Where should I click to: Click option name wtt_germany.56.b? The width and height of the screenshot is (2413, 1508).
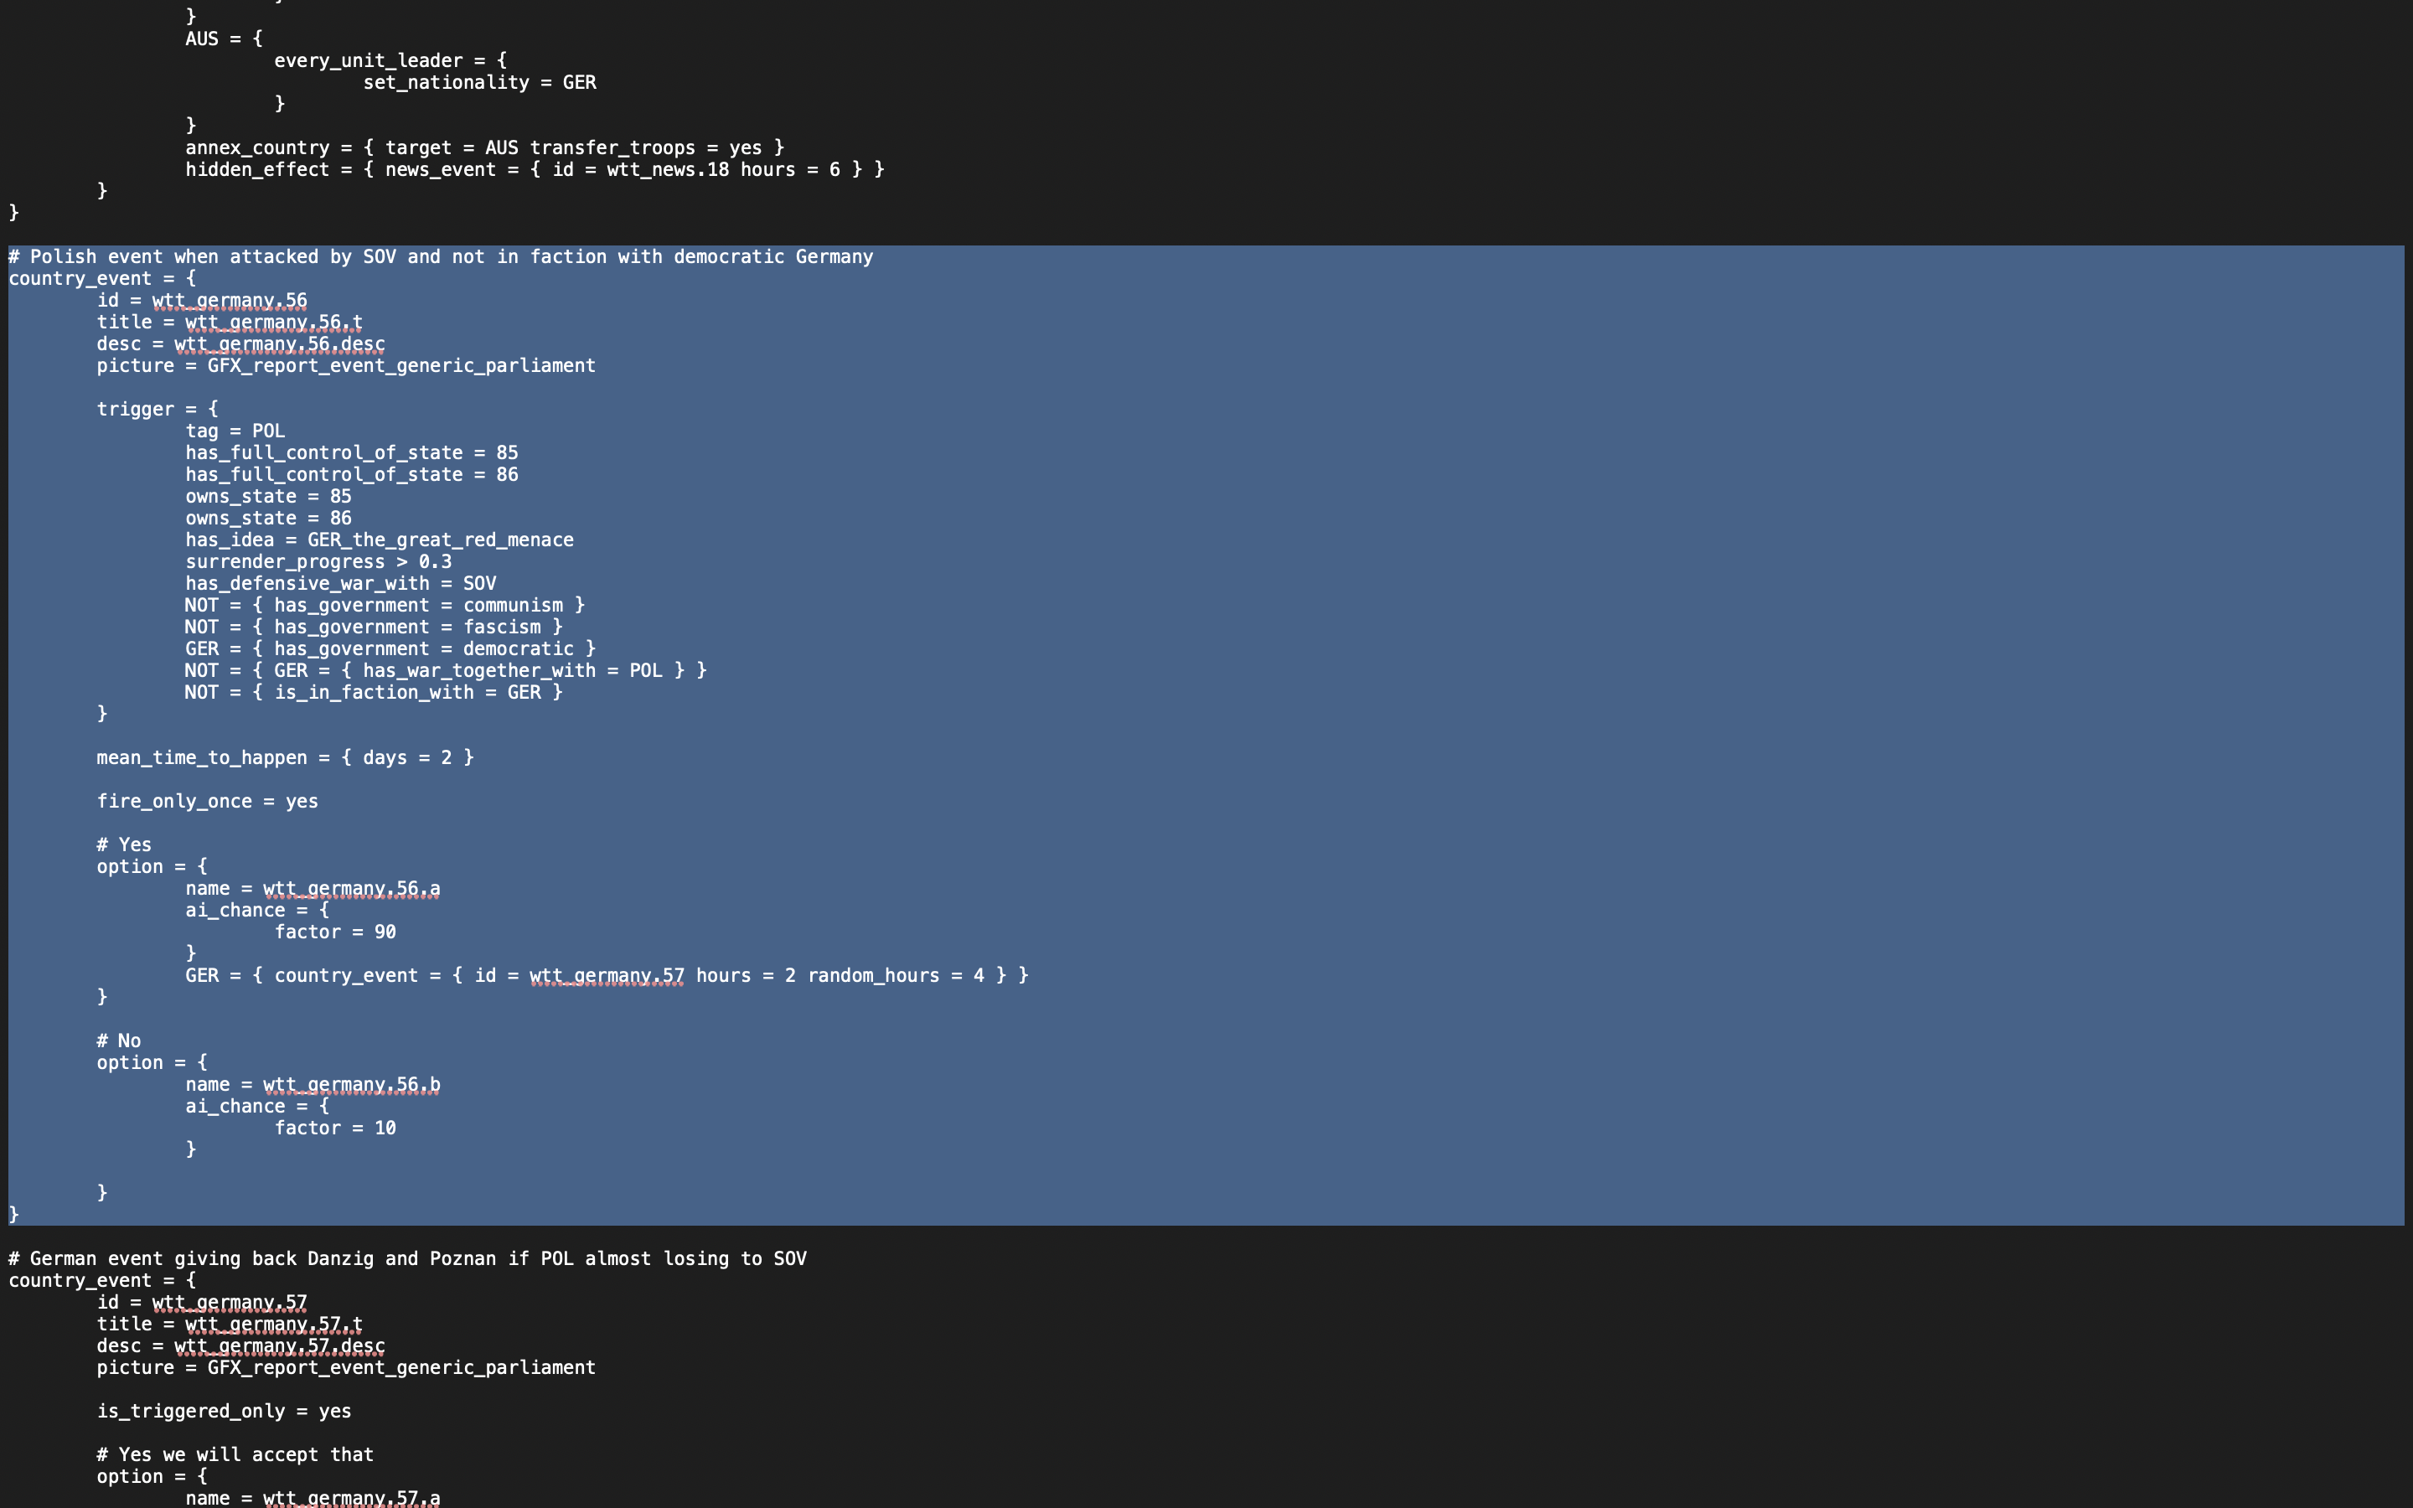[351, 1085]
